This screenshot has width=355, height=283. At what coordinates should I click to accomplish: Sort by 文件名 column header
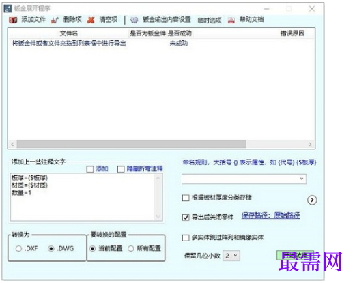coord(69,33)
